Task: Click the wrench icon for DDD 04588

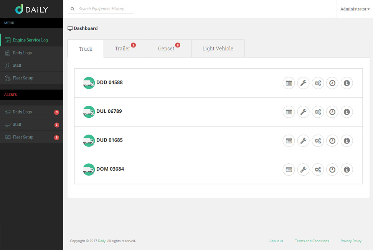Action: tap(303, 83)
